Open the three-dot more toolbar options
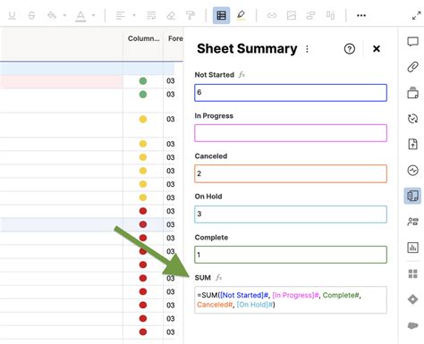Screen dimensions: 424x344 coord(361,15)
